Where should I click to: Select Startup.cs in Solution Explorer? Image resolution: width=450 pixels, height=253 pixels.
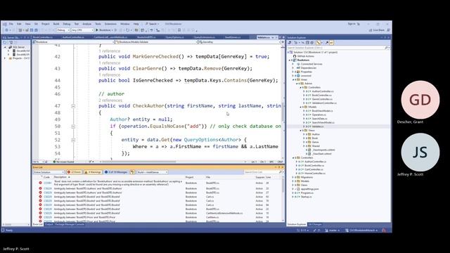pyautogui.click(x=307, y=197)
